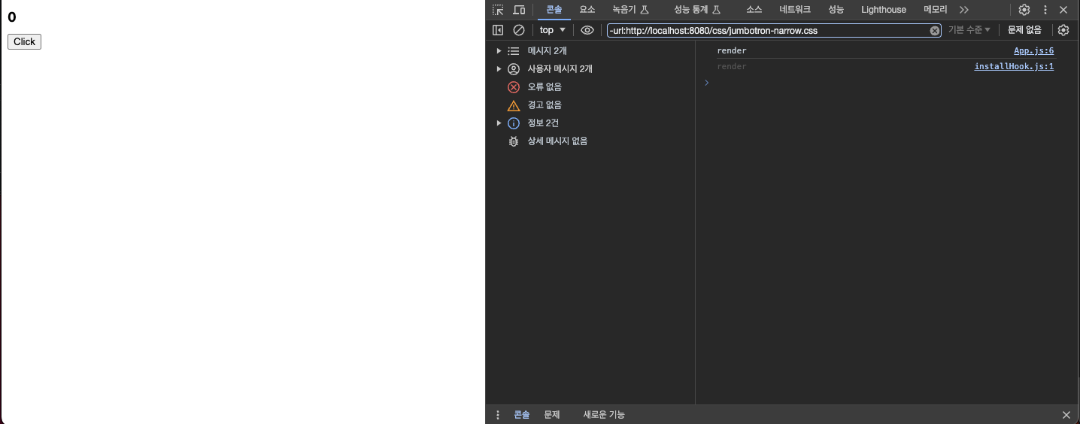Screen dimensions: 1080x424
Task: Switch to the 콘솔 tab in top bar
Action: (554, 10)
